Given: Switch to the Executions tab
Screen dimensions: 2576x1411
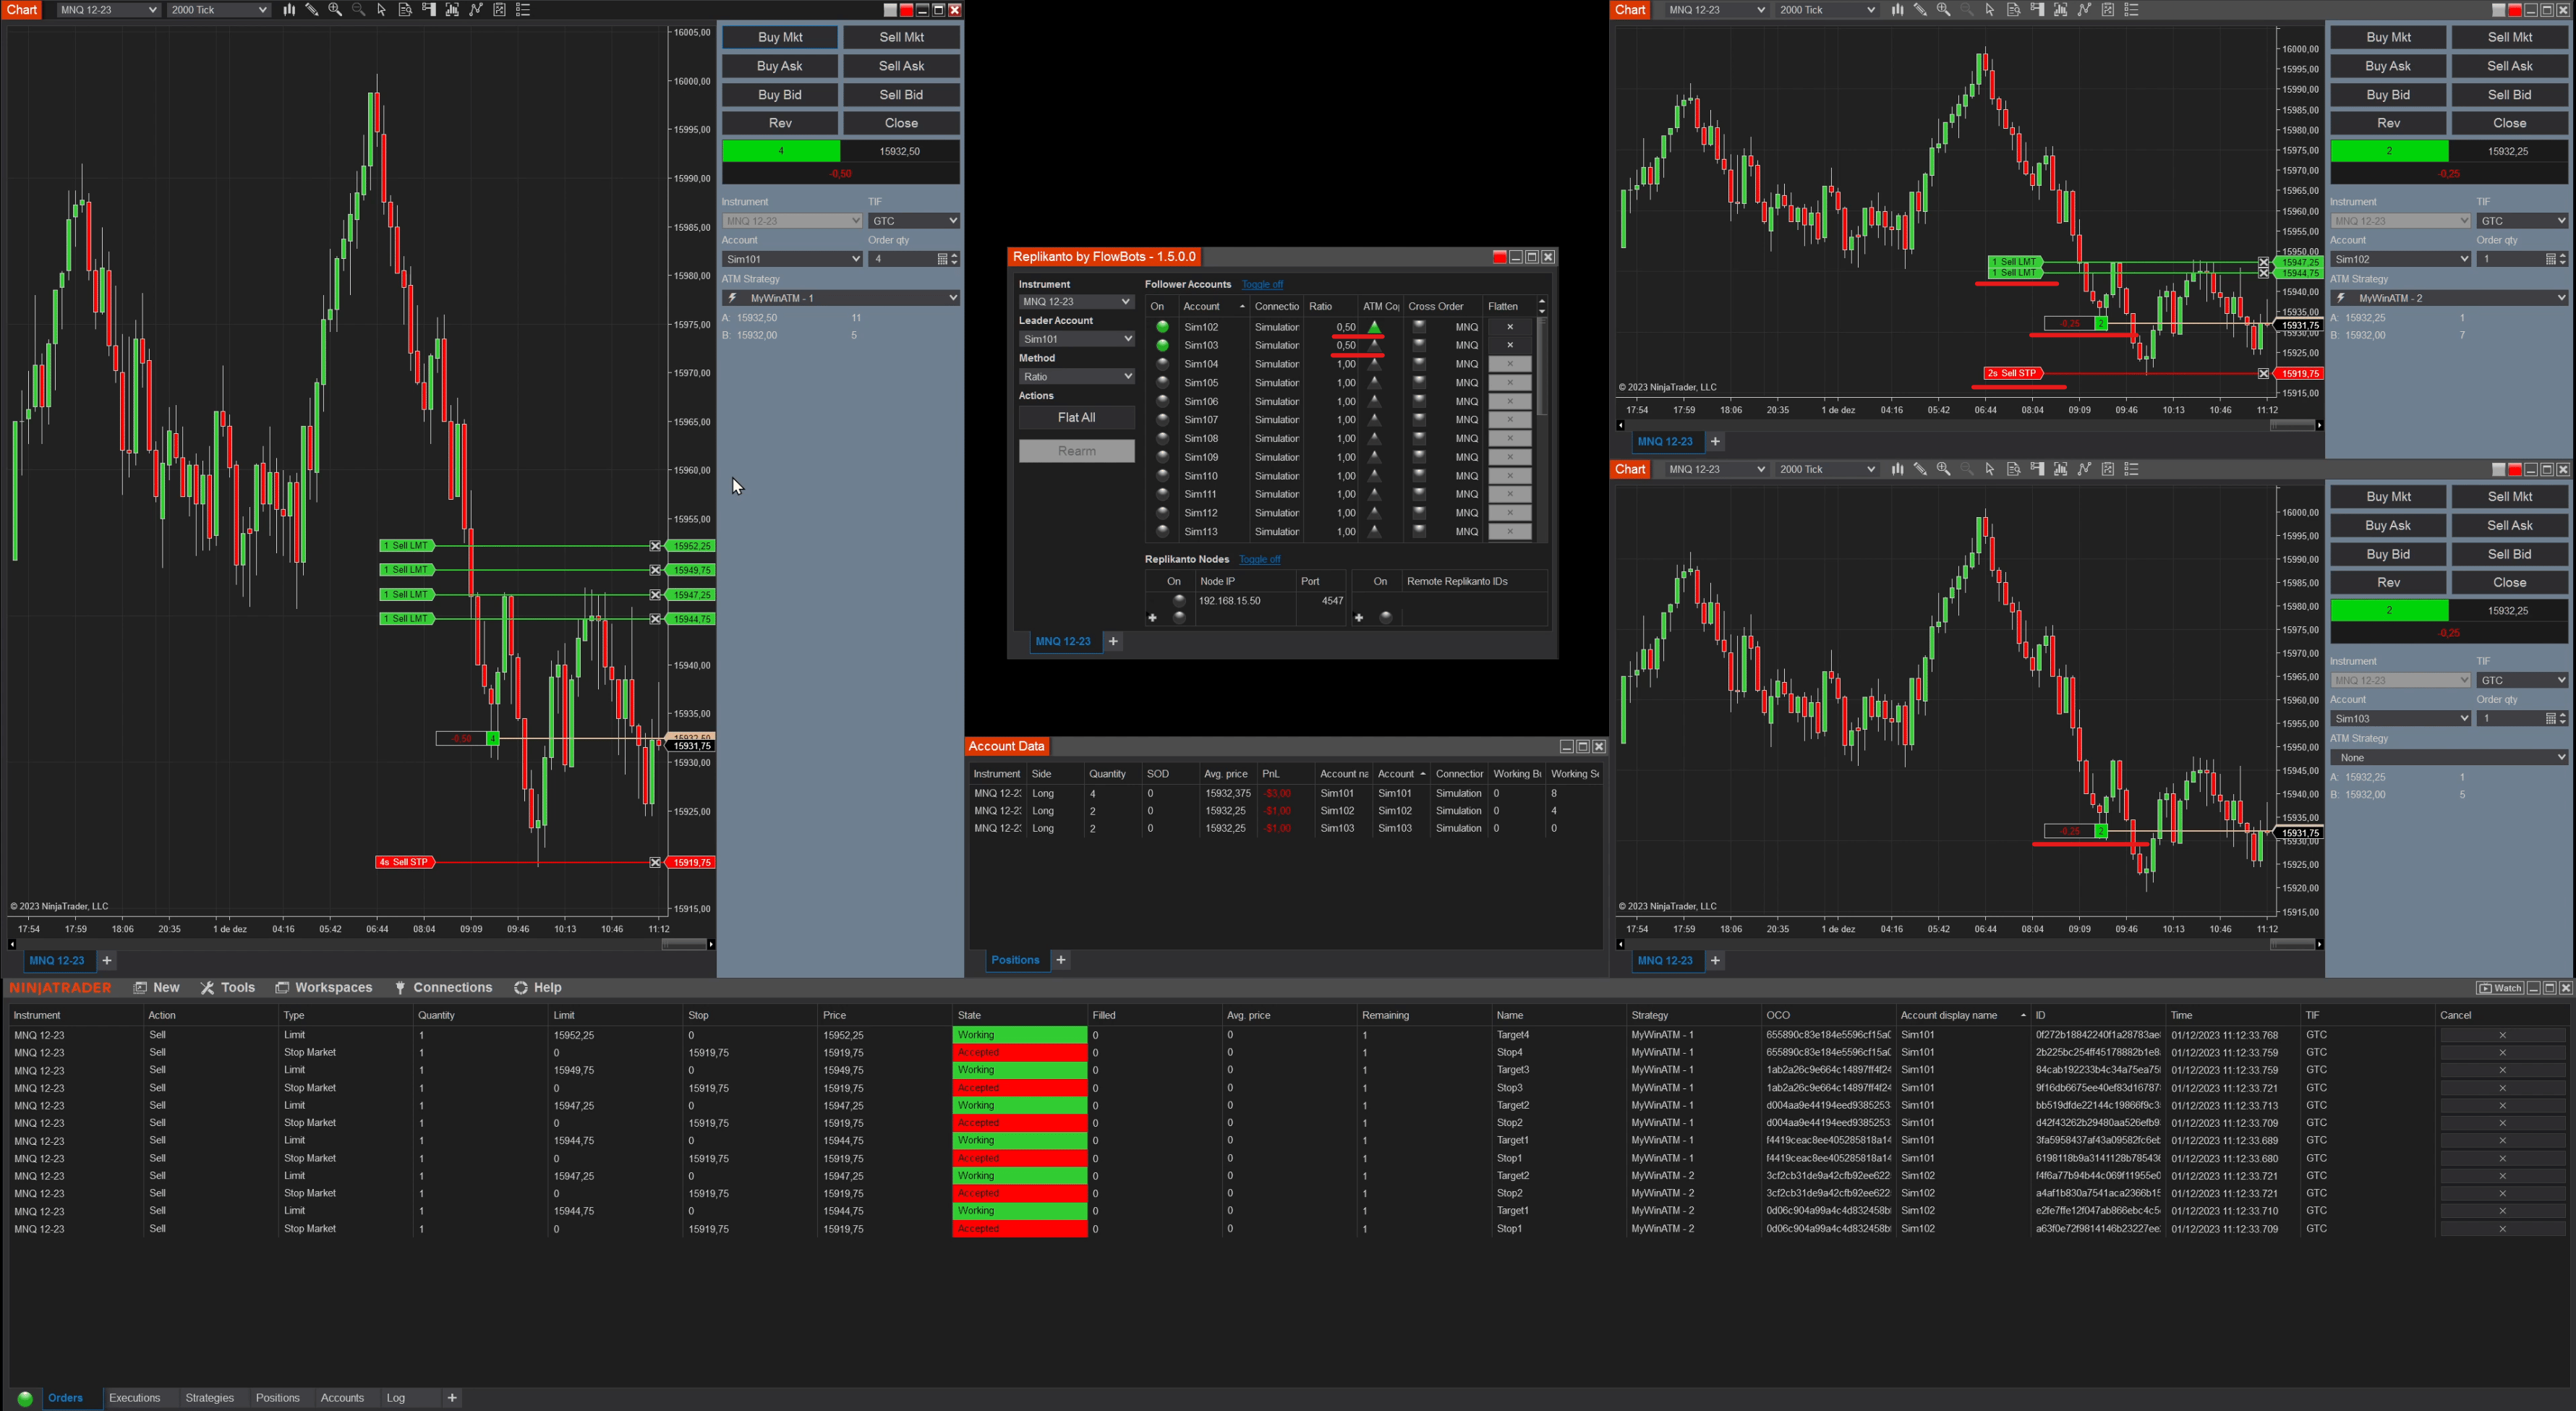Looking at the screenshot, I should 134,1398.
